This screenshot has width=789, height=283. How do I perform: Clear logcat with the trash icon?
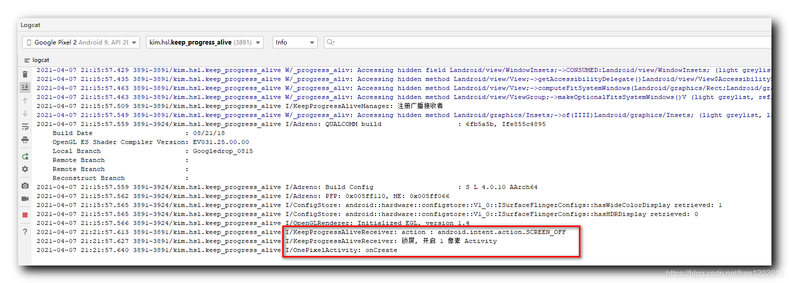coord(25,74)
